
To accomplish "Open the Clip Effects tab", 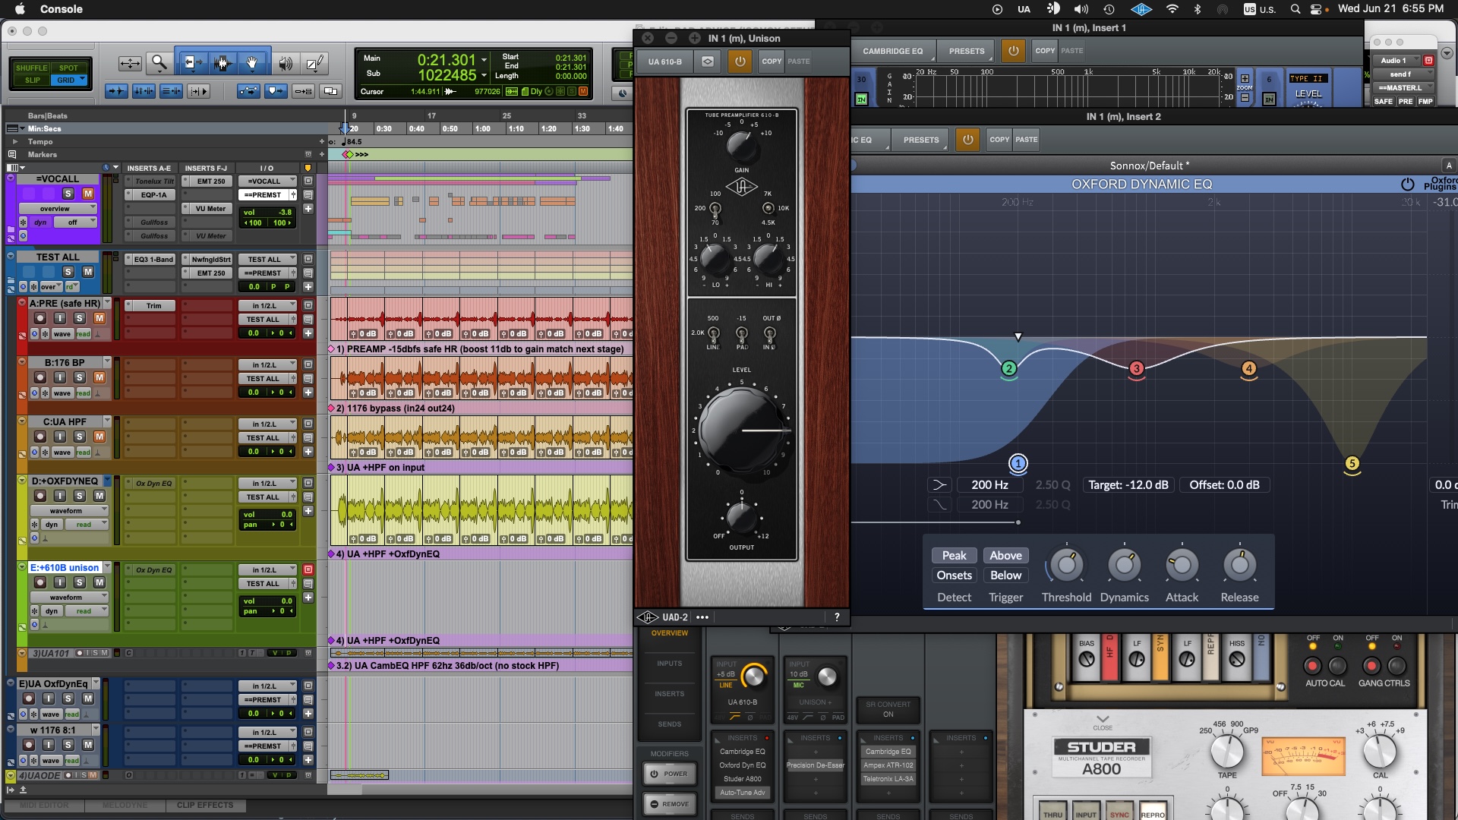I will click(205, 805).
